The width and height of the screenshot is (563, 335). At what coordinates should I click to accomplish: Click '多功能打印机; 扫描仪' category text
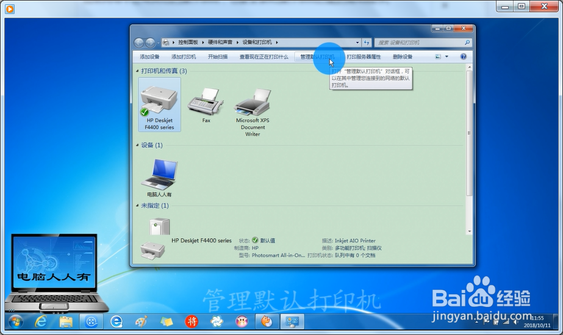(x=358, y=248)
